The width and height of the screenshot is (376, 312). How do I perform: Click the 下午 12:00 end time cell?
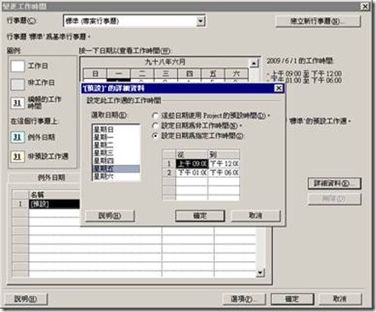224,163
